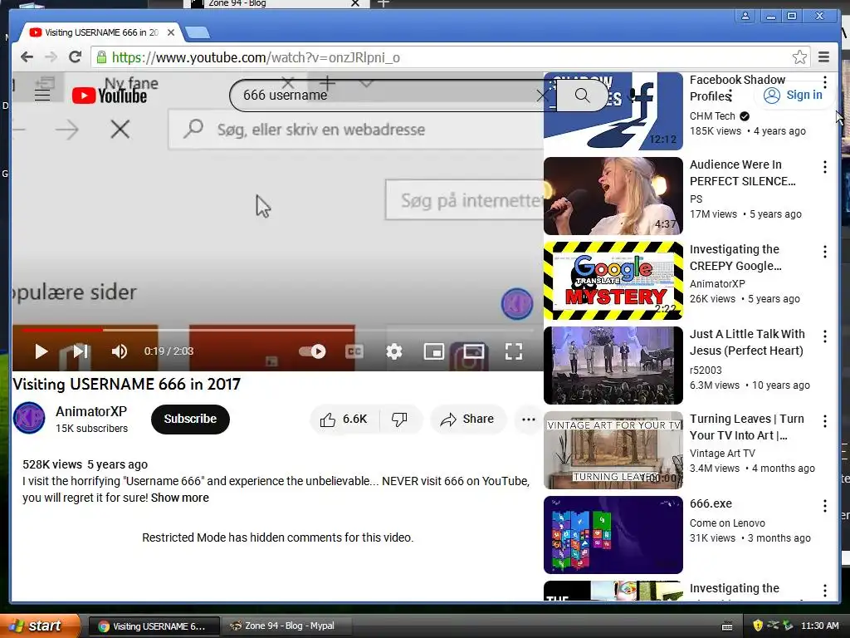Image resolution: width=850 pixels, height=638 pixels.
Task: Open options for Just A Little Talk With Jesus
Action: point(824,336)
